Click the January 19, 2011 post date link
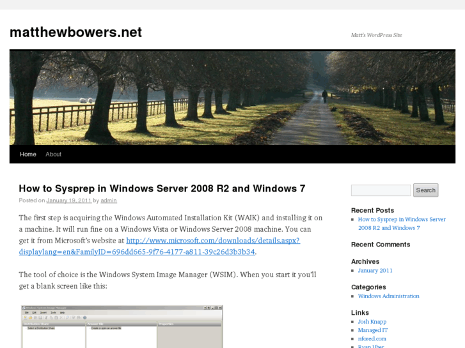Image resolution: width=465 pixels, height=348 pixels. (69, 200)
